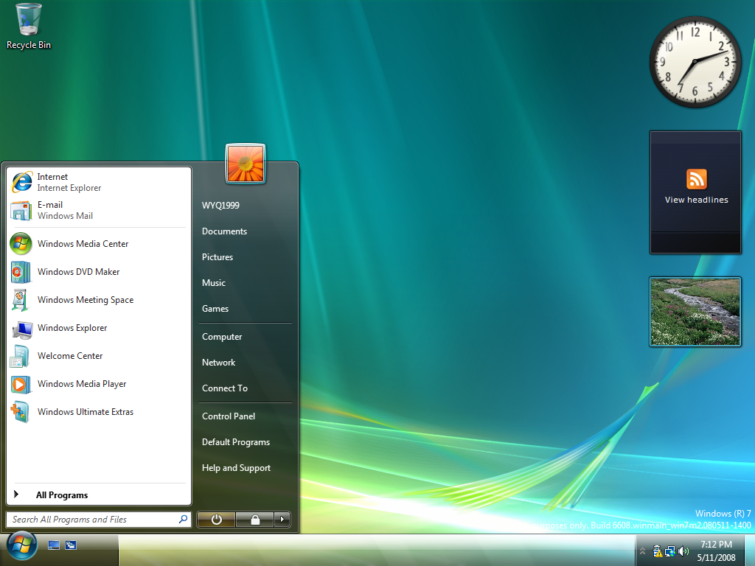Open Documents from Start menu
Image resolution: width=755 pixels, height=566 pixels.
pos(224,231)
